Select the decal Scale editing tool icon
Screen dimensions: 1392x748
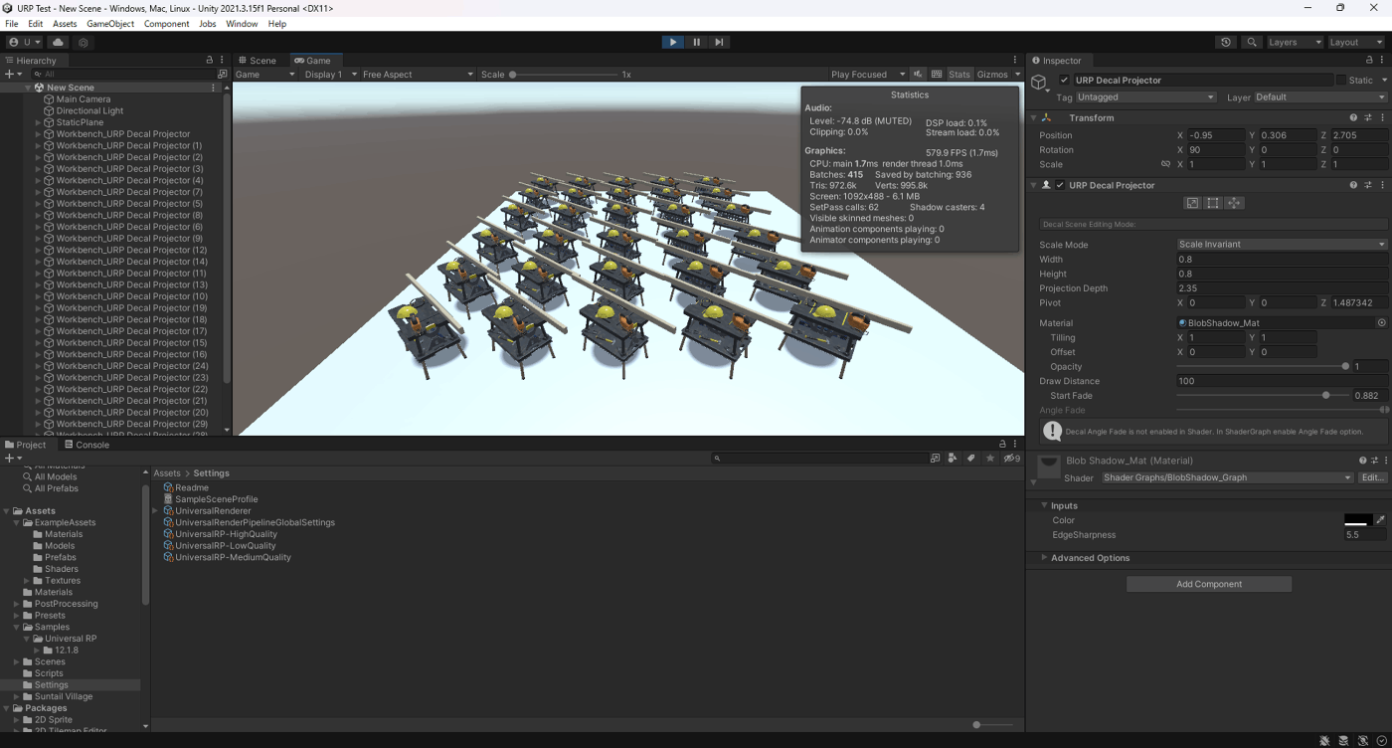coord(1192,203)
